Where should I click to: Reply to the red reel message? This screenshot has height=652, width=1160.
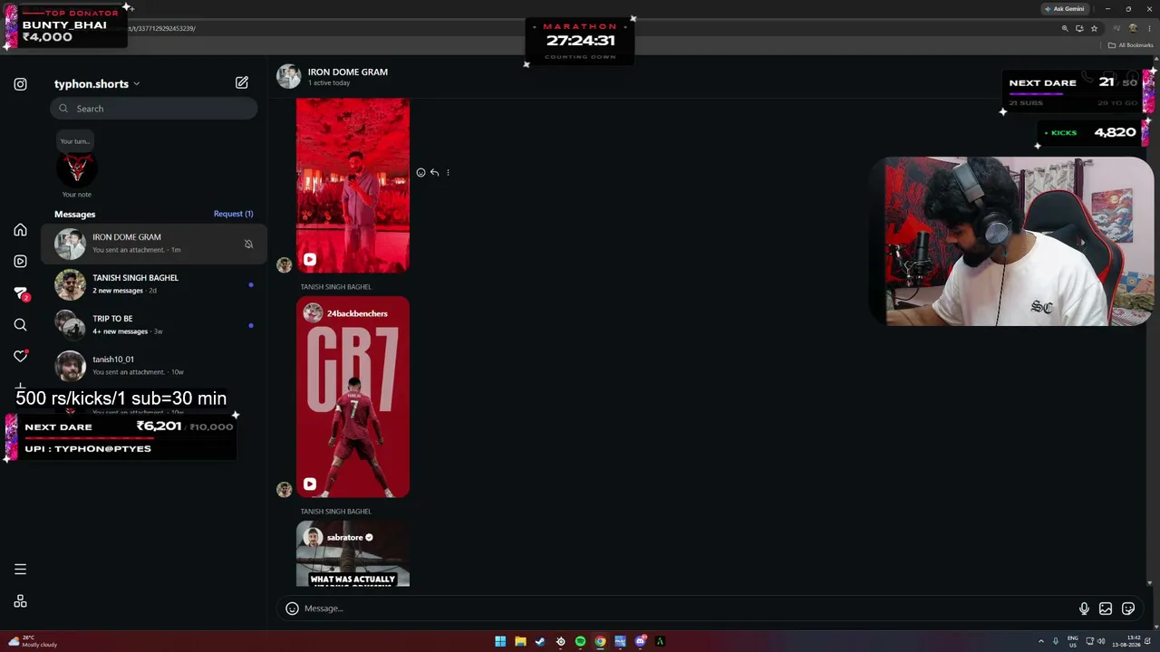tap(434, 173)
